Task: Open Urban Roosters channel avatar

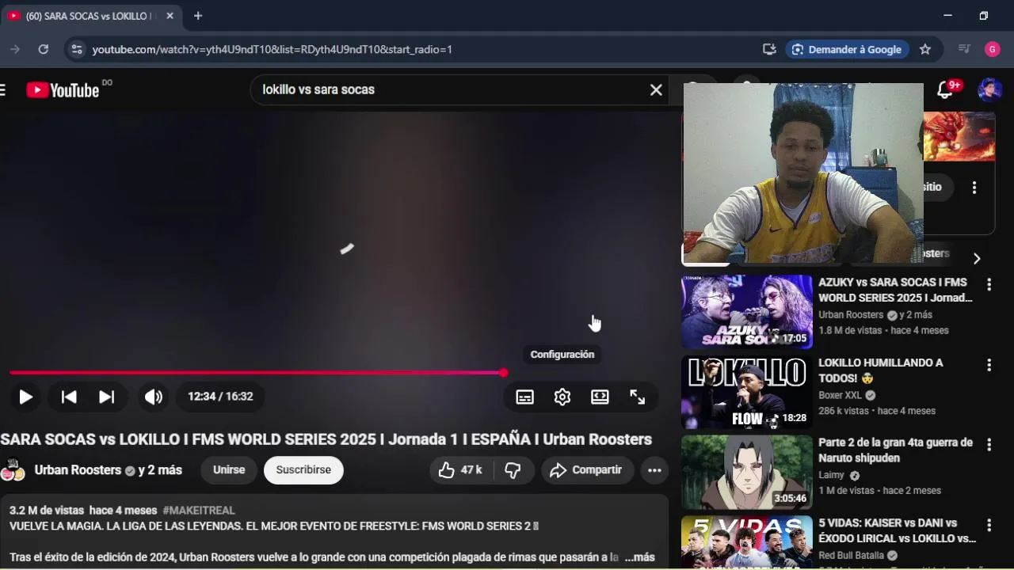Action: click(13, 470)
